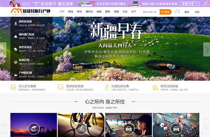Select the orange active carousel dot
This screenshot has width=210, height=137.
[111, 74]
